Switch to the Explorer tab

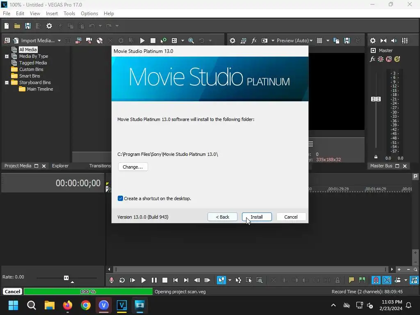pos(60,166)
